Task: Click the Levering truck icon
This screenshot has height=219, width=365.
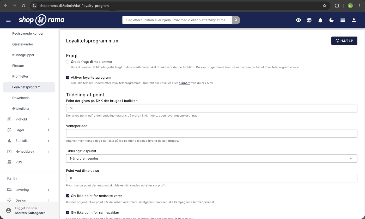Action: point(9,190)
